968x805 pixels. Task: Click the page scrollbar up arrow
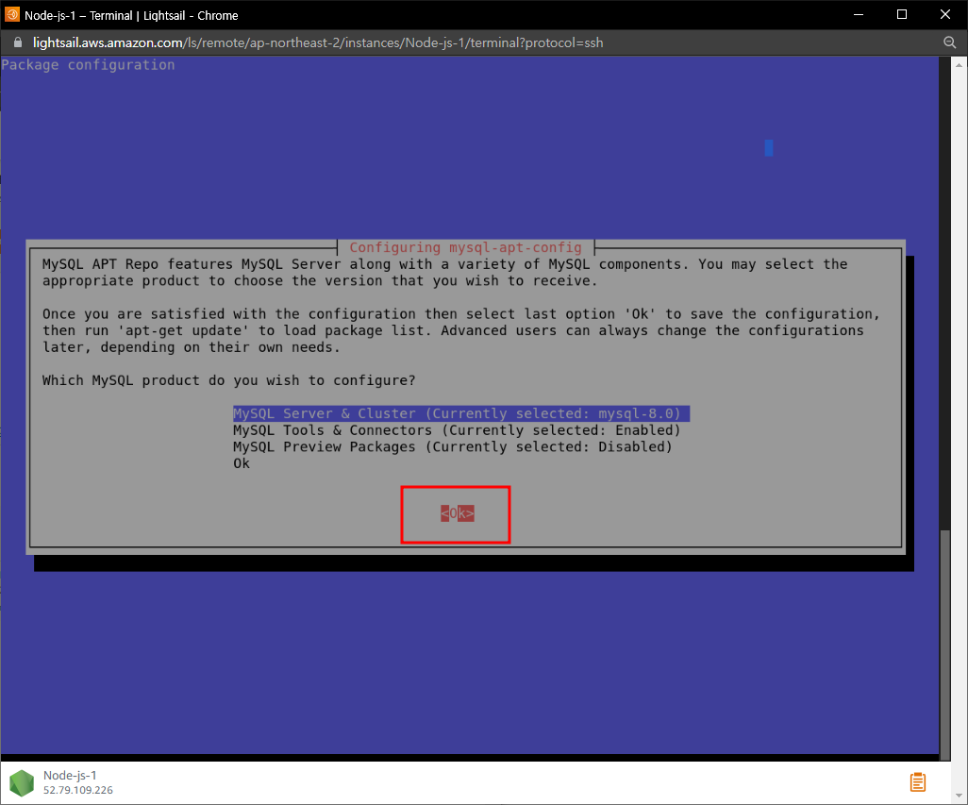[x=959, y=64]
